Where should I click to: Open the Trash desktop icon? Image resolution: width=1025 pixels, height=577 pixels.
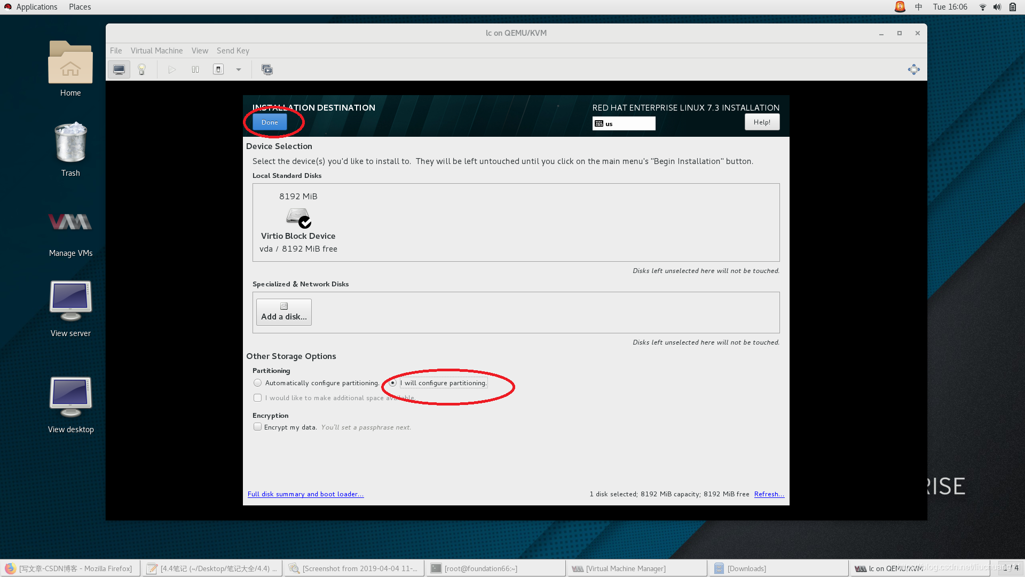click(x=70, y=150)
